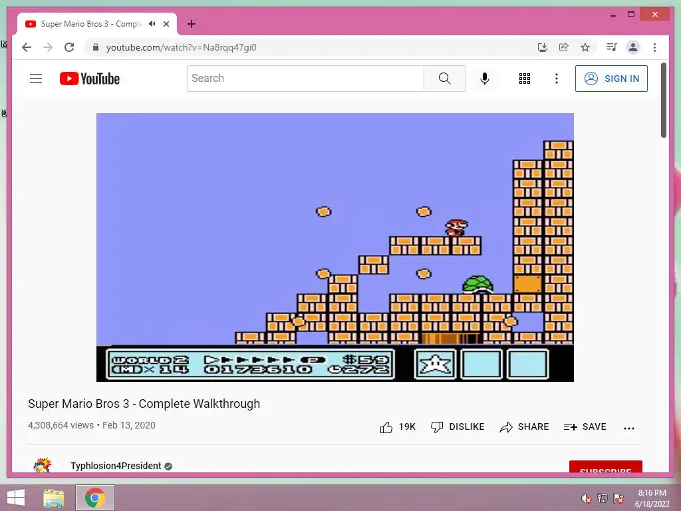Click the Mario gameplay video player
The image size is (681, 511).
335,248
